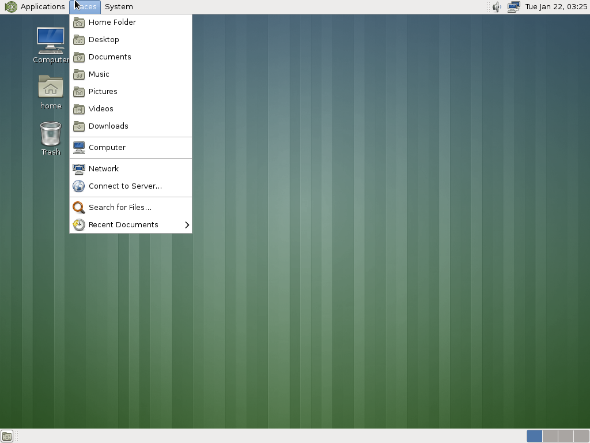
Task: Launch Connect to Server dialog
Action: (x=124, y=186)
